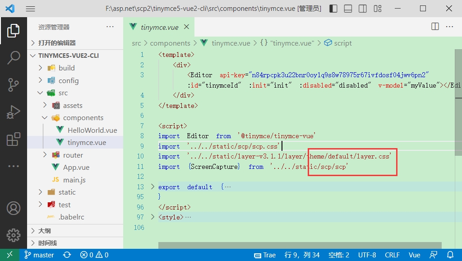The height and width of the screenshot is (261, 462).
Task: Click CRLF end-of-line selector
Action: click(392, 255)
